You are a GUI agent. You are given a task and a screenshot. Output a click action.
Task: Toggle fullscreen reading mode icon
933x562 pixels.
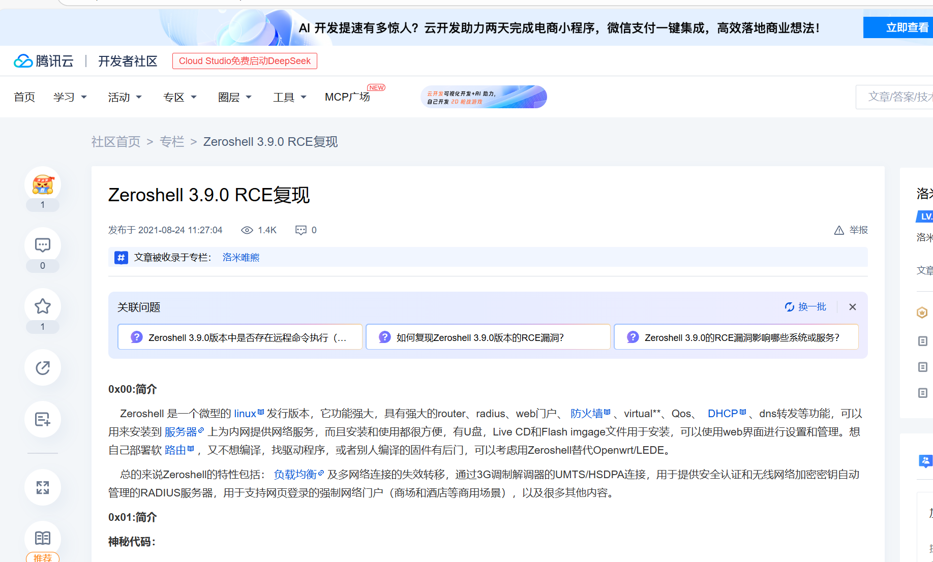(43, 487)
